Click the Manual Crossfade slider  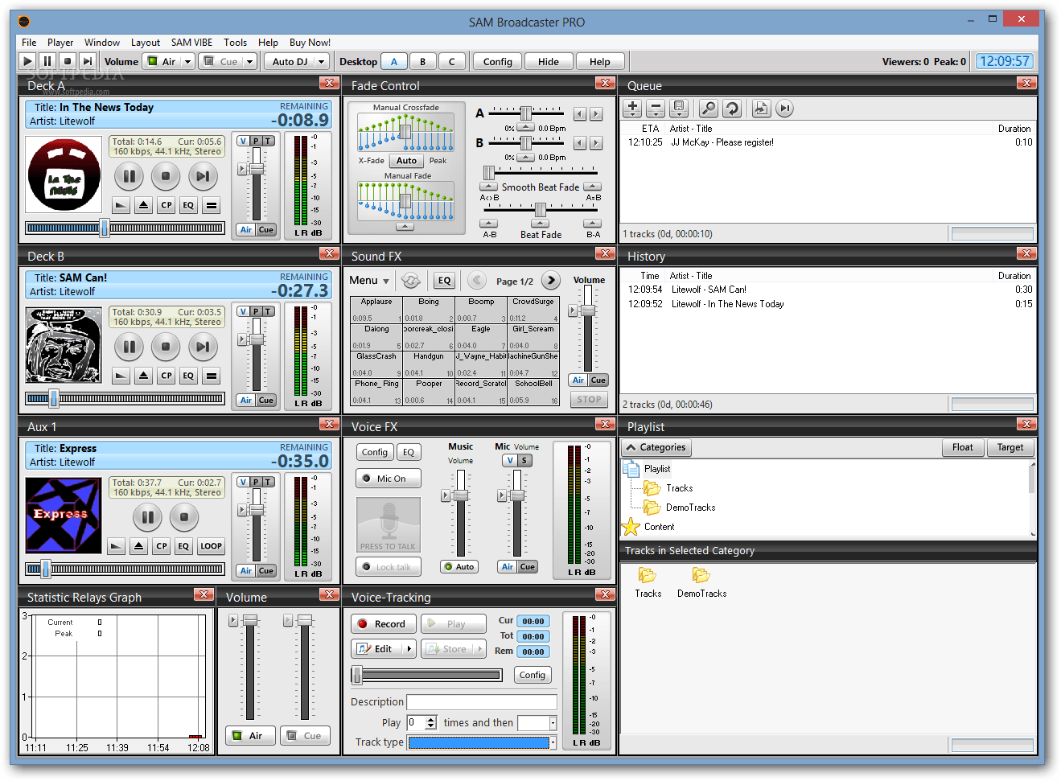coord(406,133)
